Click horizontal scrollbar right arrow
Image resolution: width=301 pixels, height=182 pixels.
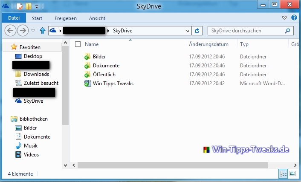coord(295,165)
